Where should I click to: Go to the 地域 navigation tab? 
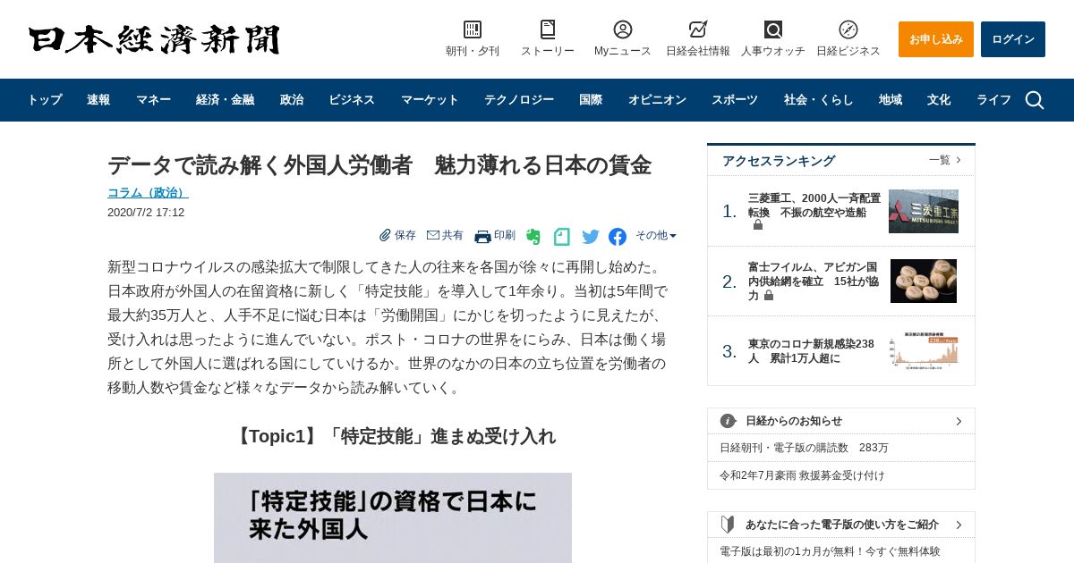click(891, 100)
